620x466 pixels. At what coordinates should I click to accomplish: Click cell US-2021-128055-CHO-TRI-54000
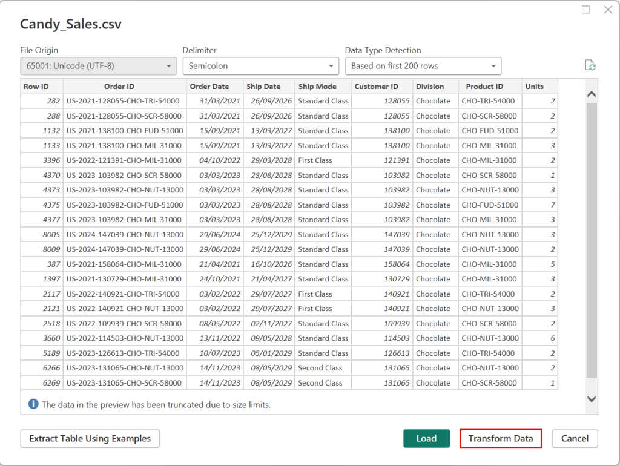[125, 101]
